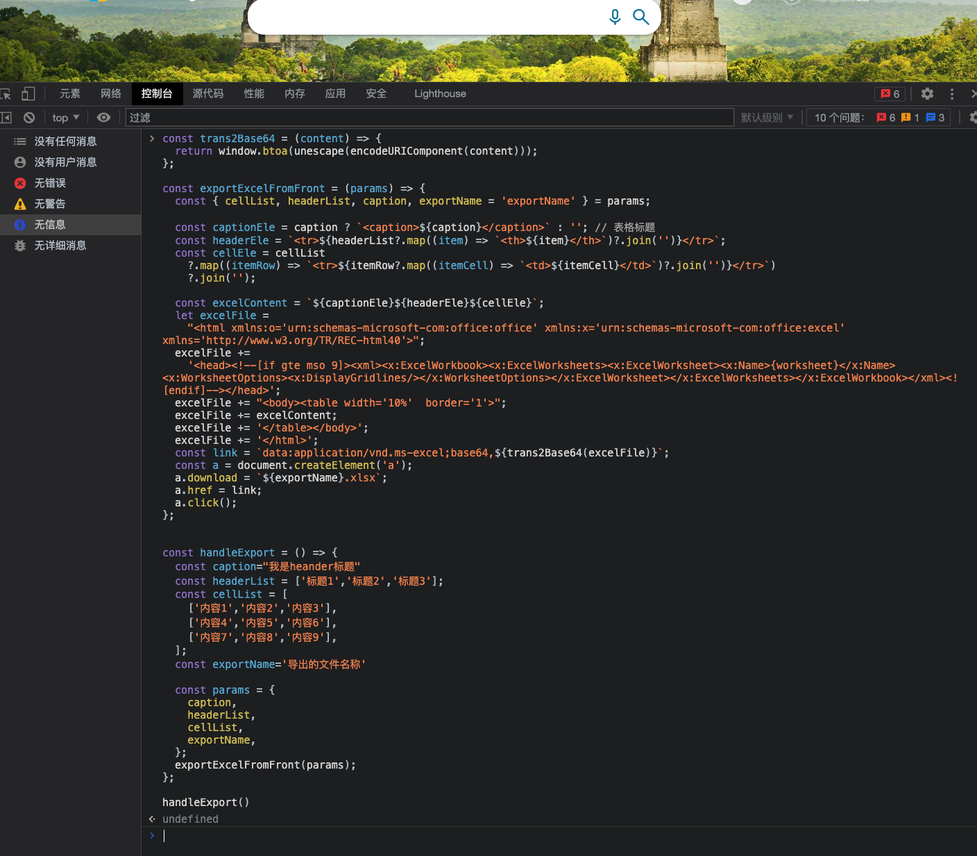Image resolution: width=977 pixels, height=856 pixels.
Task: Open DevTools settings gear icon
Action: [x=927, y=94]
